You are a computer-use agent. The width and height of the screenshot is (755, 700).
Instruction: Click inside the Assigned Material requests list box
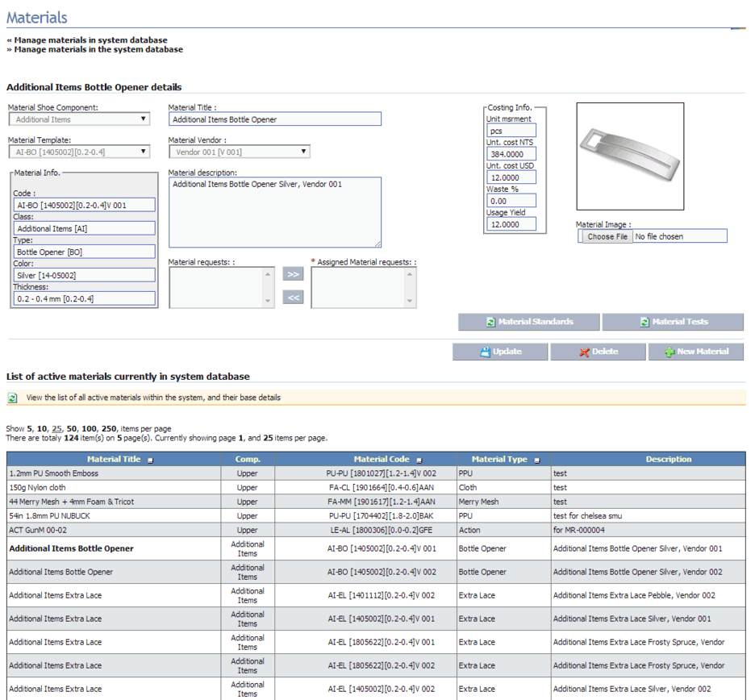(x=364, y=287)
